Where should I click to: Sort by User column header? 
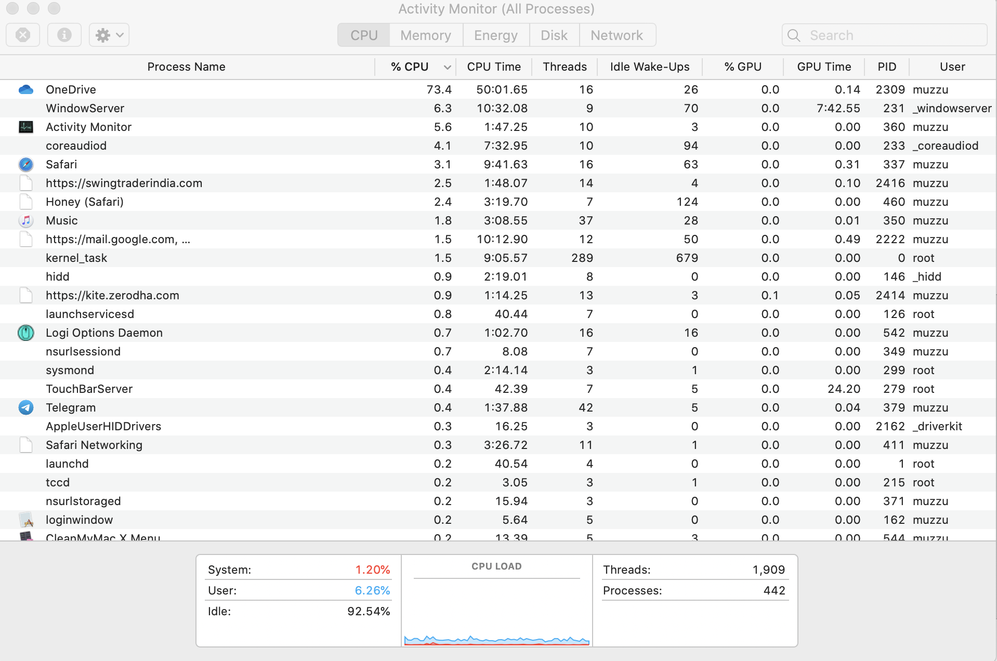(x=952, y=67)
